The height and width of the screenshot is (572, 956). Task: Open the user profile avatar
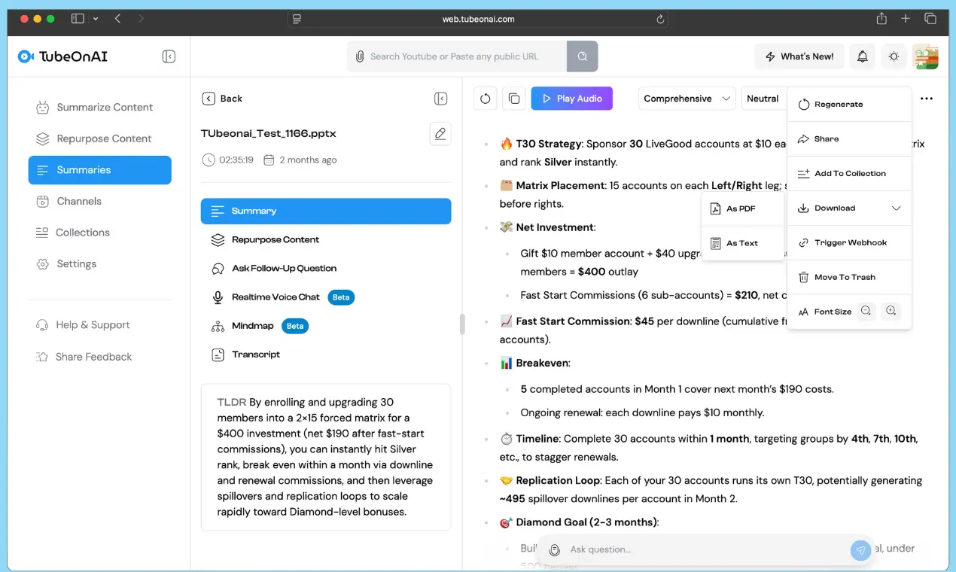[925, 56]
